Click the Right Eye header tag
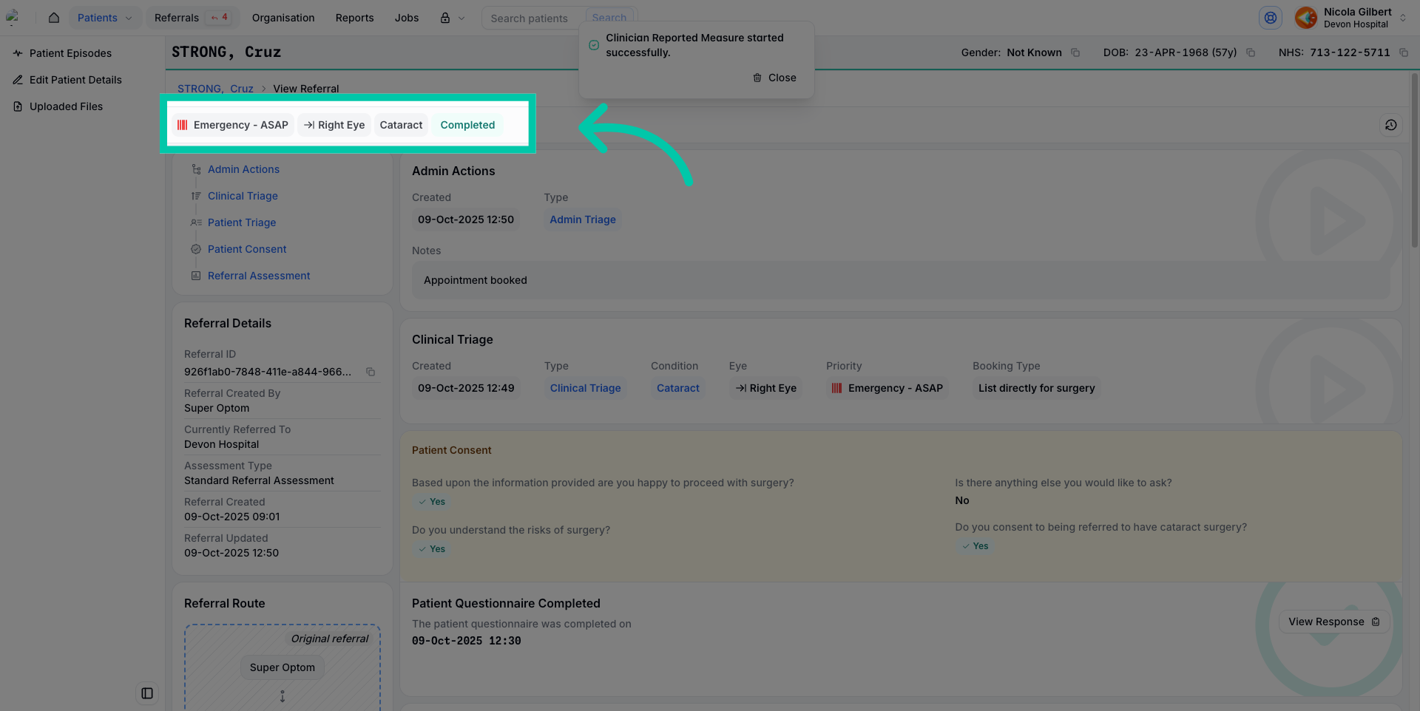The image size is (1420, 711). (x=334, y=125)
